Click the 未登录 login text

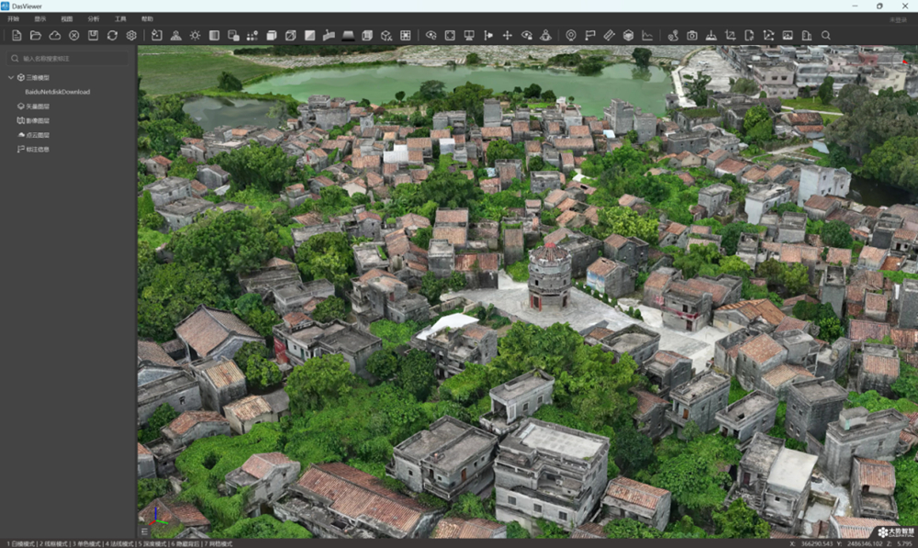899,20
